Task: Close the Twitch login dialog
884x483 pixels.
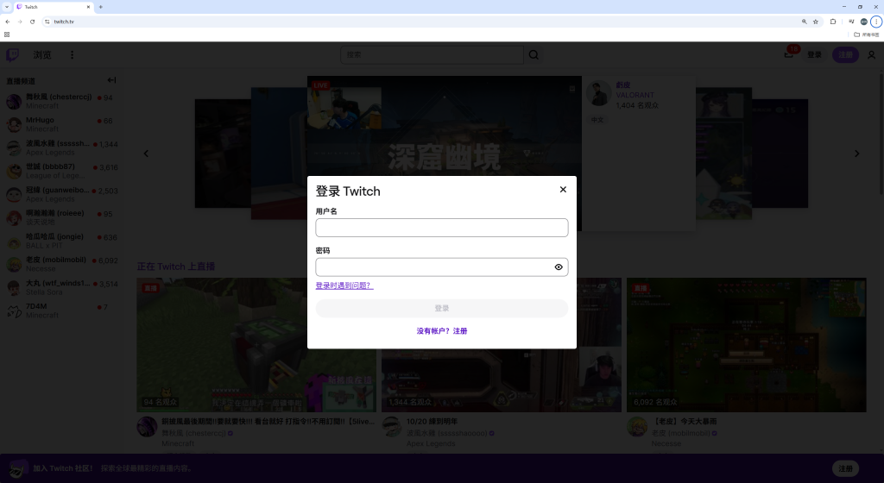Action: pos(563,190)
